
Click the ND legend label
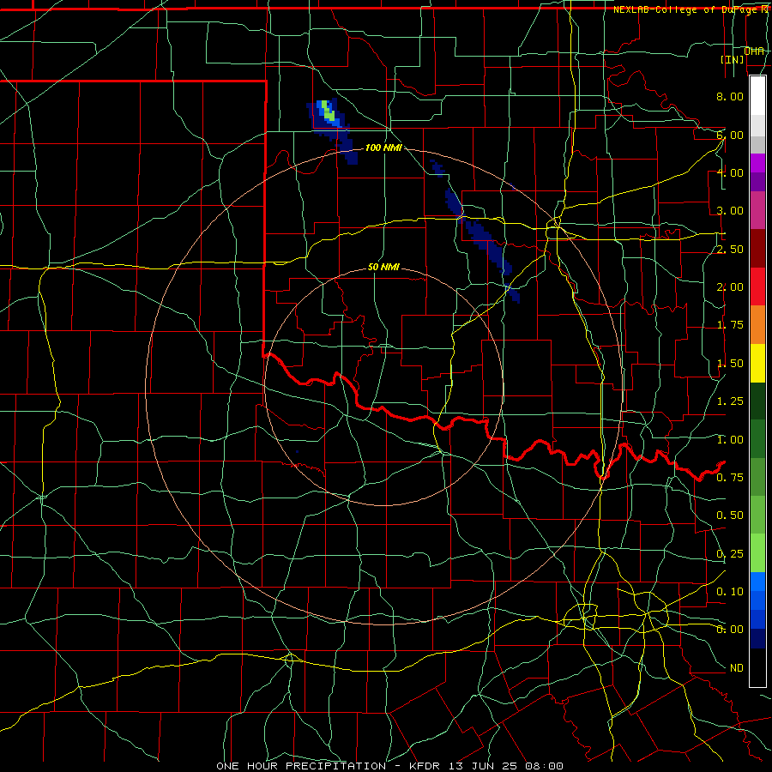pos(736,668)
